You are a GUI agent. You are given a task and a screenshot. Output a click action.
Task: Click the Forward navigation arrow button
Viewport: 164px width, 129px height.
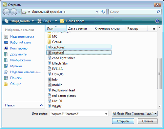14,12
